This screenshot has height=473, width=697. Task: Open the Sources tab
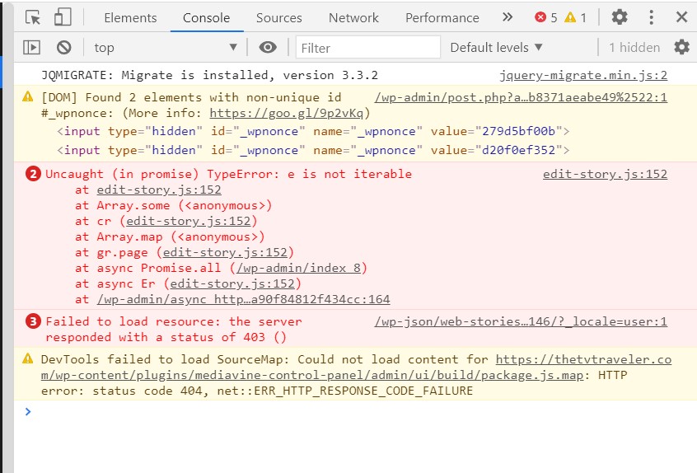tap(278, 17)
